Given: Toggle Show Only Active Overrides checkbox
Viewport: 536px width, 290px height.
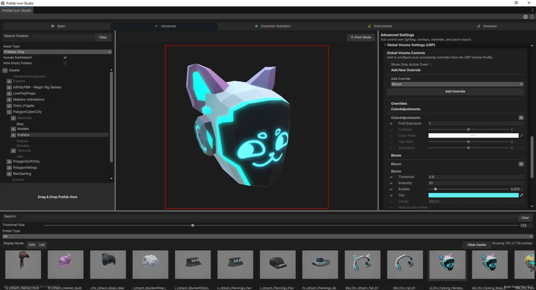Looking at the screenshot, I should click(431, 65).
